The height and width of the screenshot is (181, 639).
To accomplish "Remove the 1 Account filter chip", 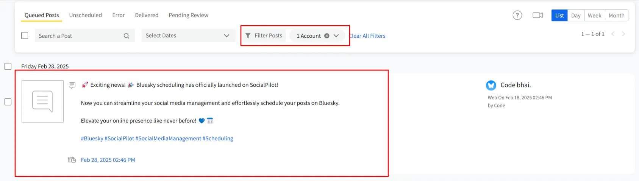I will coord(327,36).
